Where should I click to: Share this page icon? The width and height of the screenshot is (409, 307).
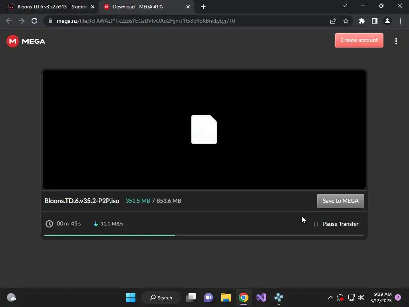[x=333, y=21]
